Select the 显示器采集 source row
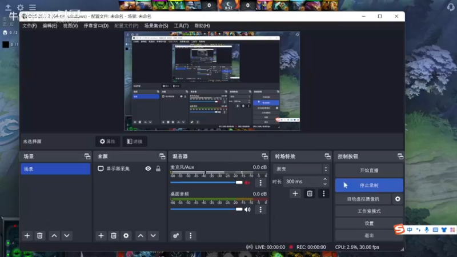The width and height of the screenshot is (457, 257). coord(130,168)
